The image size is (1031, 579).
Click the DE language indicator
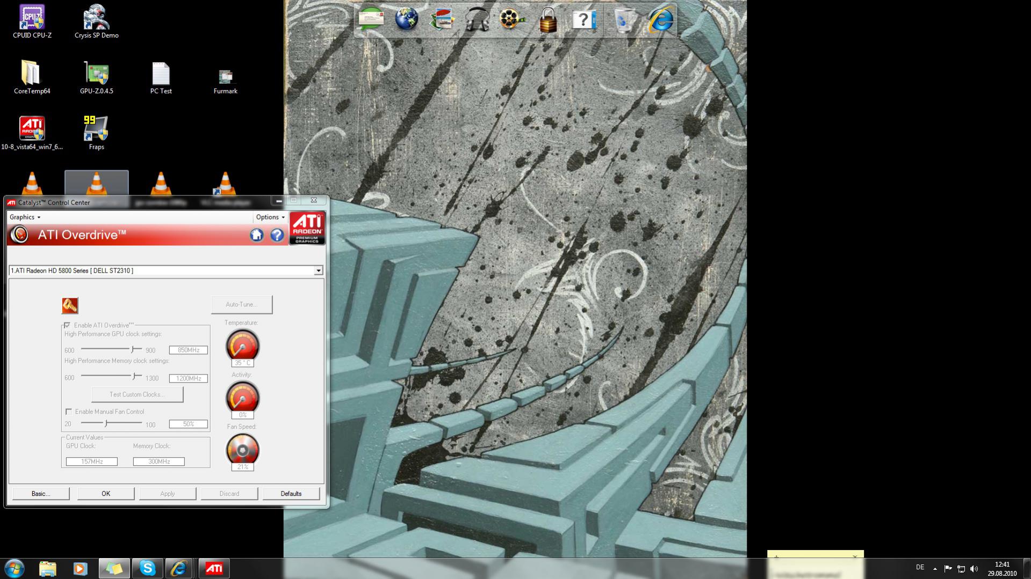click(920, 567)
